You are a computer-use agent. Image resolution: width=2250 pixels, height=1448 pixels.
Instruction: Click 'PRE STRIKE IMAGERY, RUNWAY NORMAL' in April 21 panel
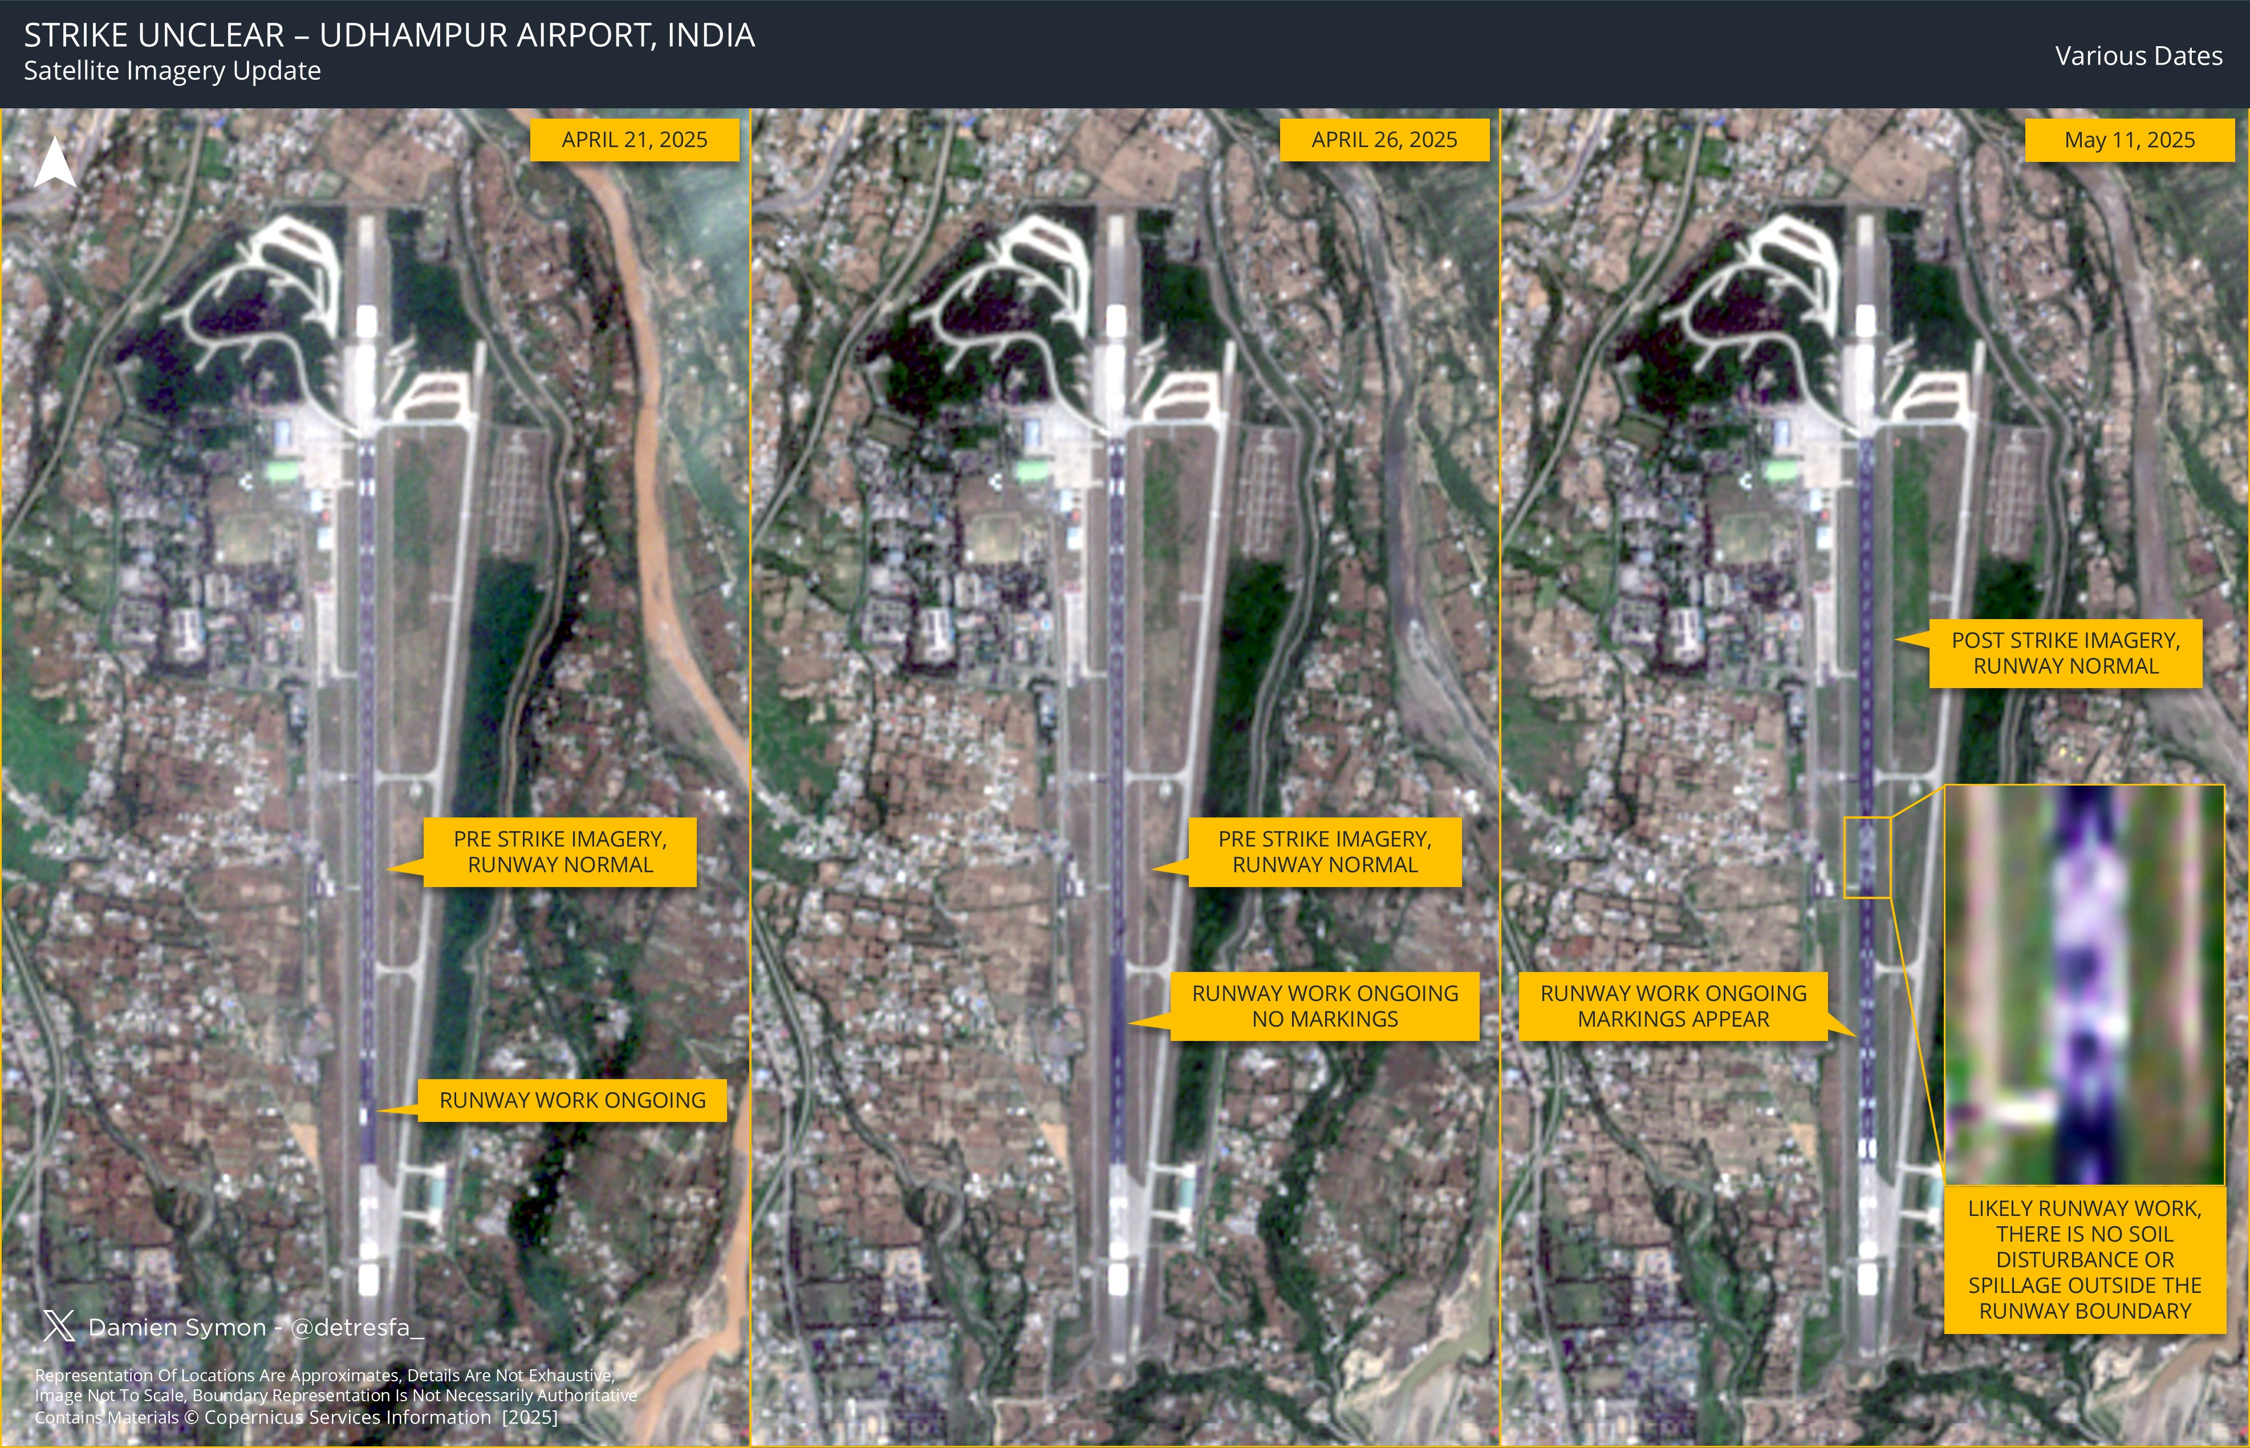click(x=559, y=852)
